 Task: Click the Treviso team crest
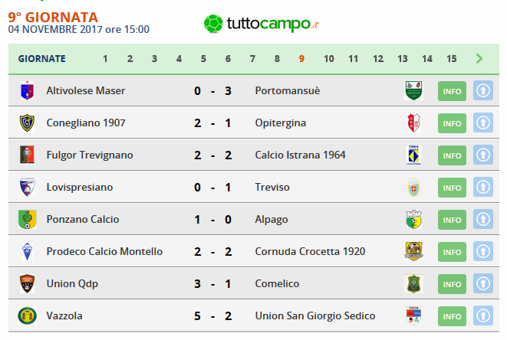pos(413,188)
